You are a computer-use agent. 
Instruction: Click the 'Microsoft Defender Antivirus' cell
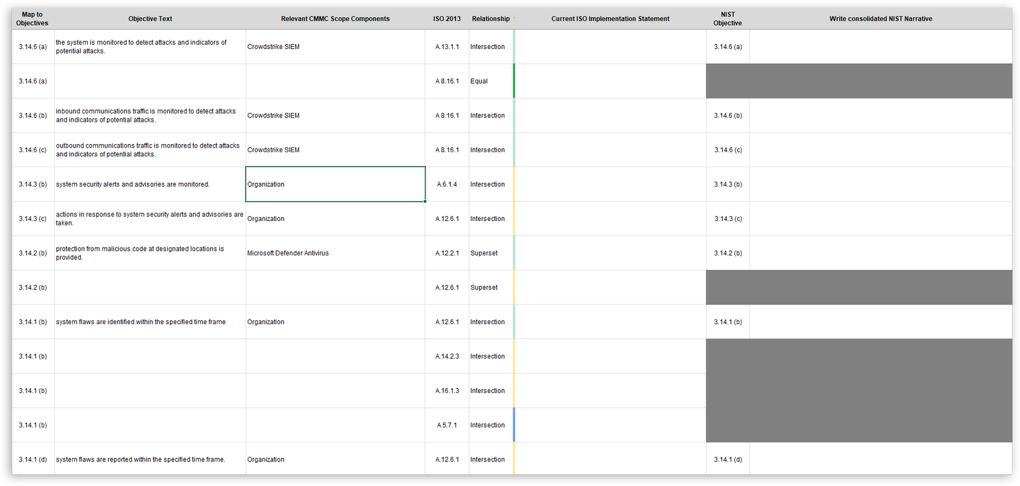pos(335,253)
